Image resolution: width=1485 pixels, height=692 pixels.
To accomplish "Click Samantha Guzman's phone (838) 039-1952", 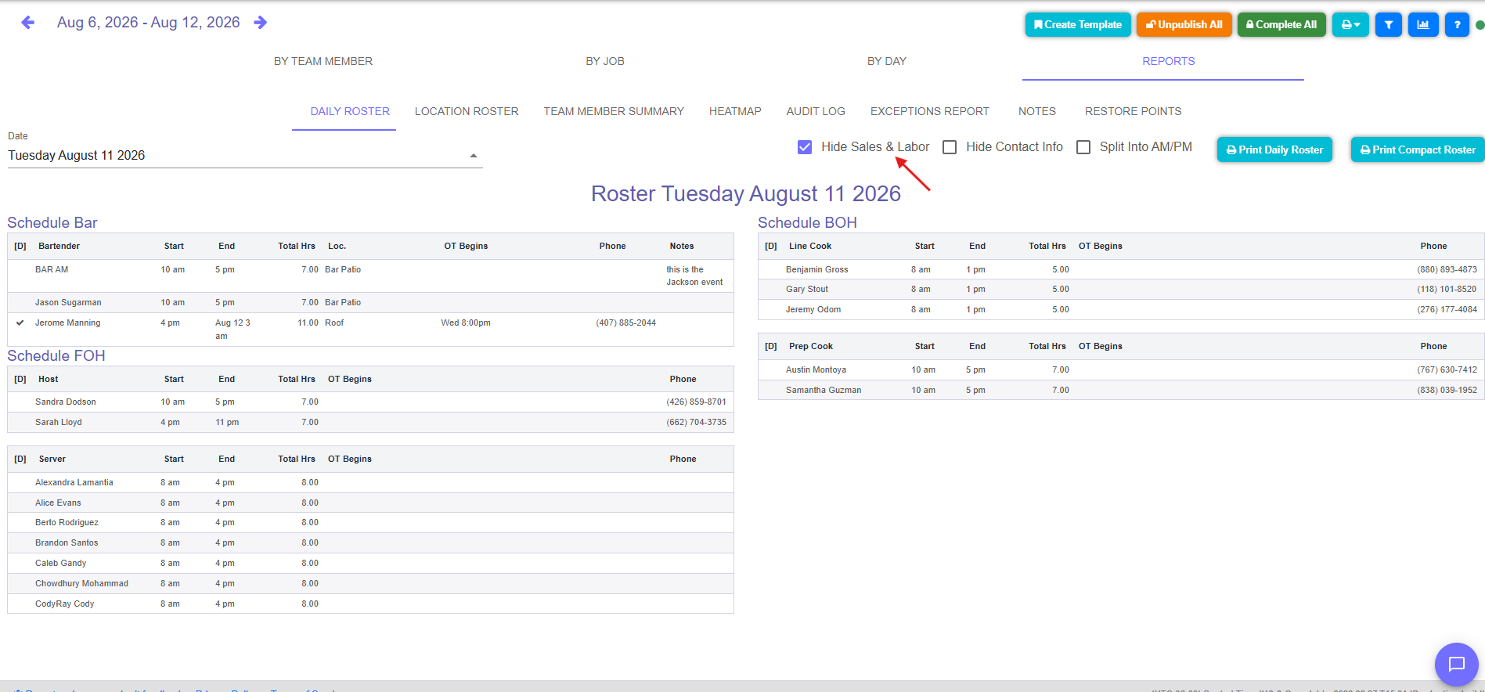I will [1447, 390].
